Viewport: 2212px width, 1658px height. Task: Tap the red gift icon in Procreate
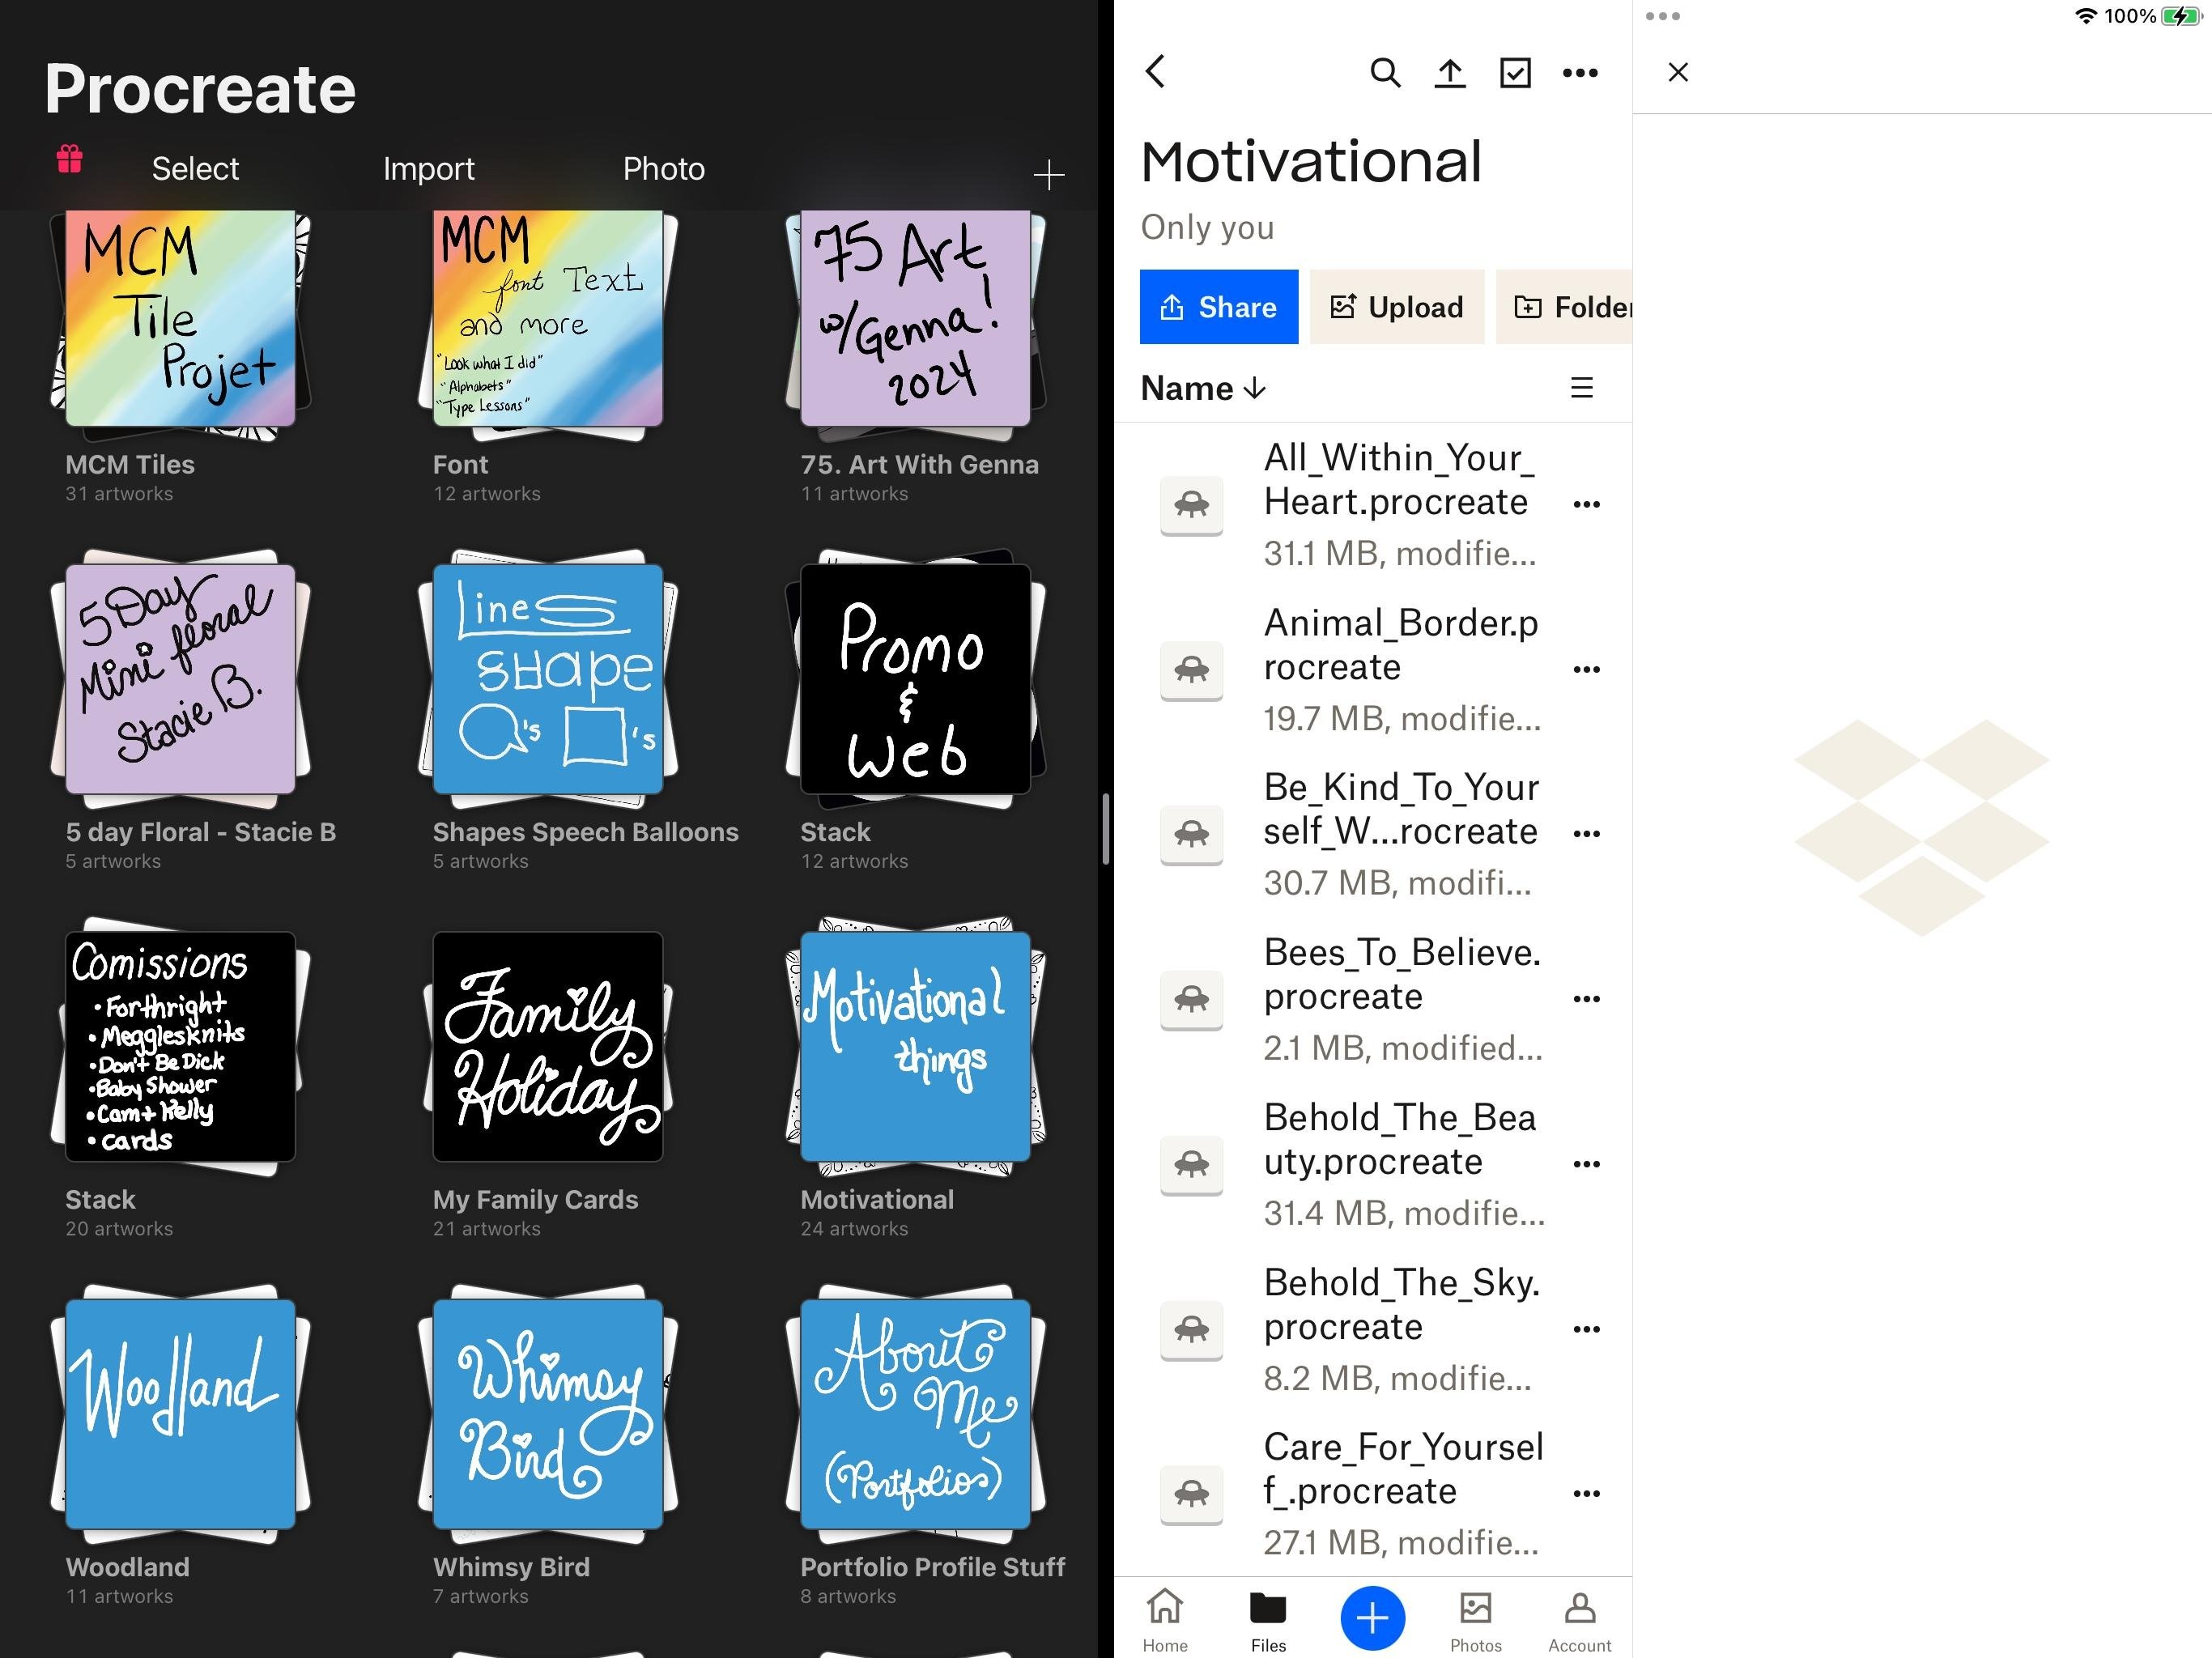coord(69,159)
